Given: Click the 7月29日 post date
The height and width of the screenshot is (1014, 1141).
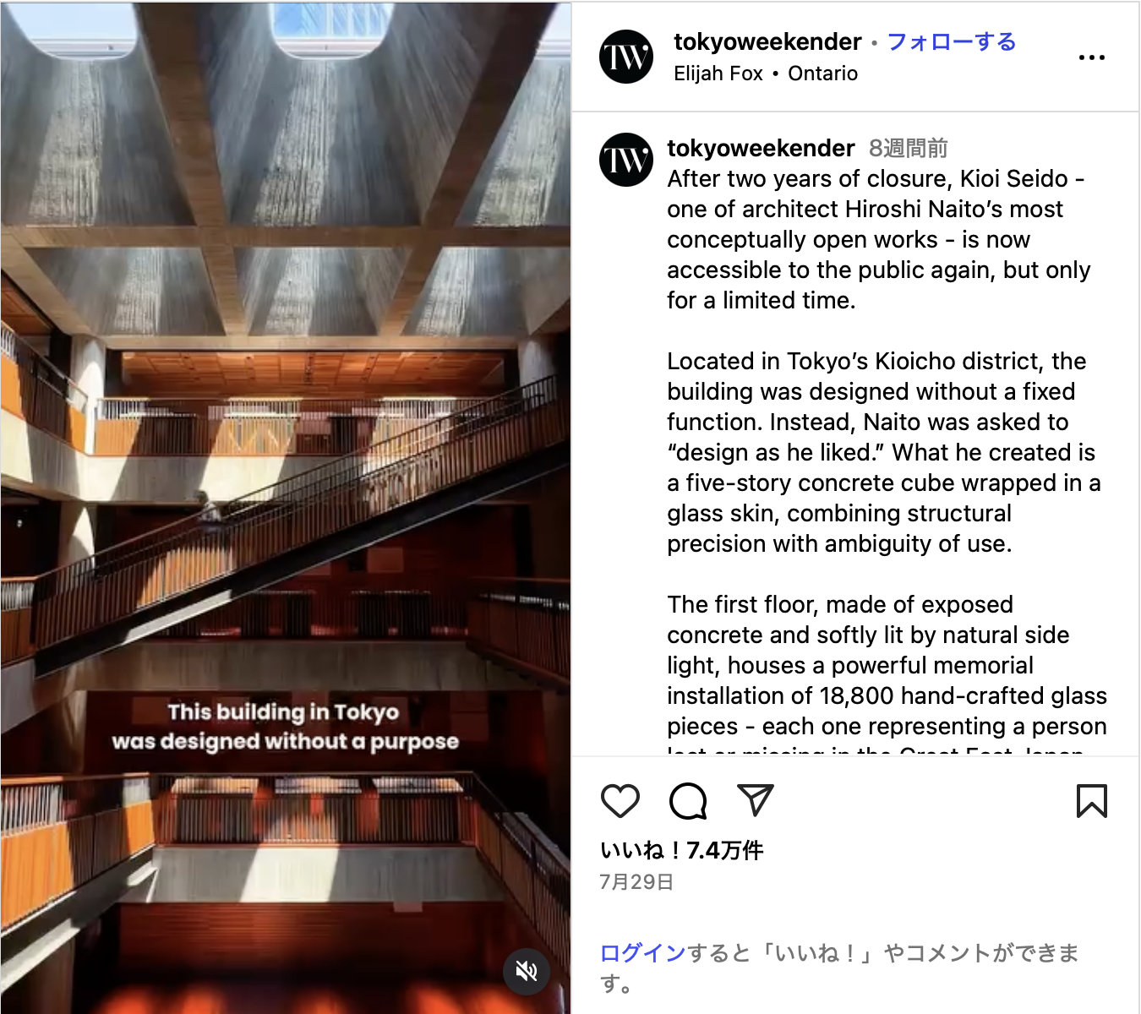Looking at the screenshot, I should click(x=636, y=882).
